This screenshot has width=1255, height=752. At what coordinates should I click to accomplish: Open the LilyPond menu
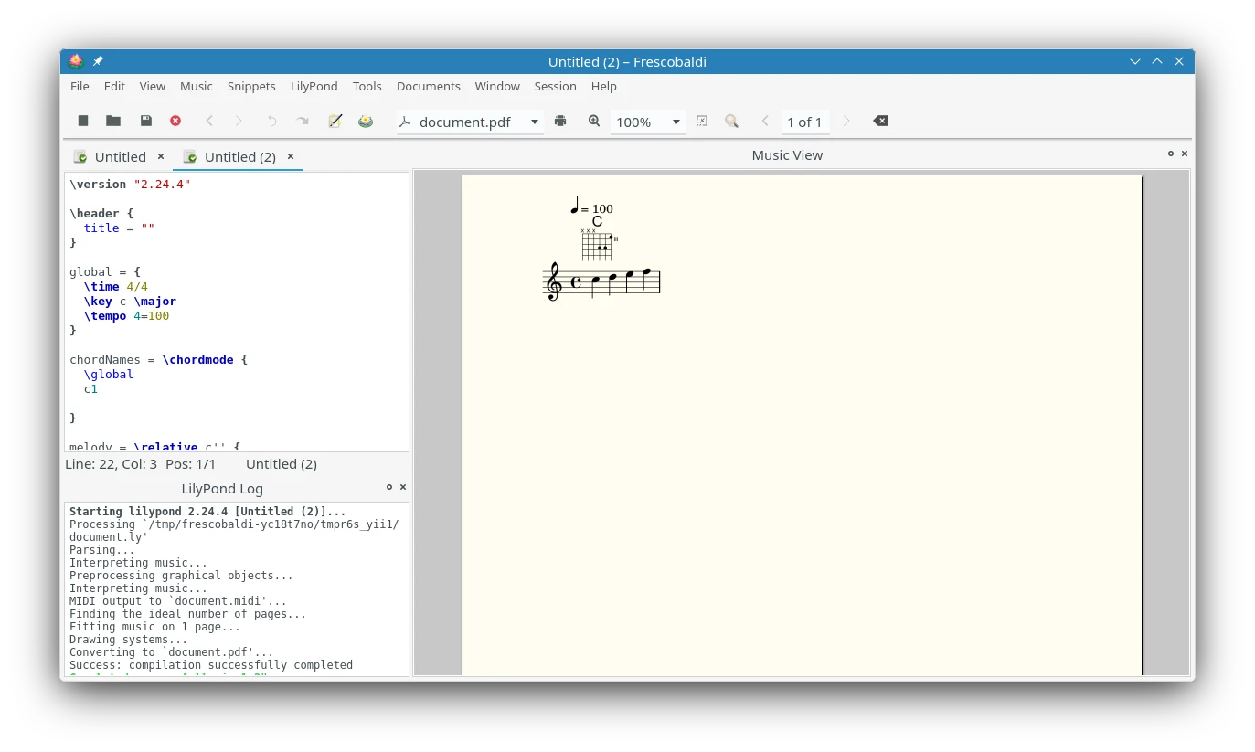tap(314, 86)
